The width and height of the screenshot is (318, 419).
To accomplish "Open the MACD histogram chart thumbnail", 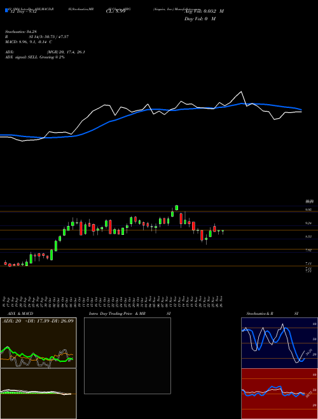I will coord(38,394).
